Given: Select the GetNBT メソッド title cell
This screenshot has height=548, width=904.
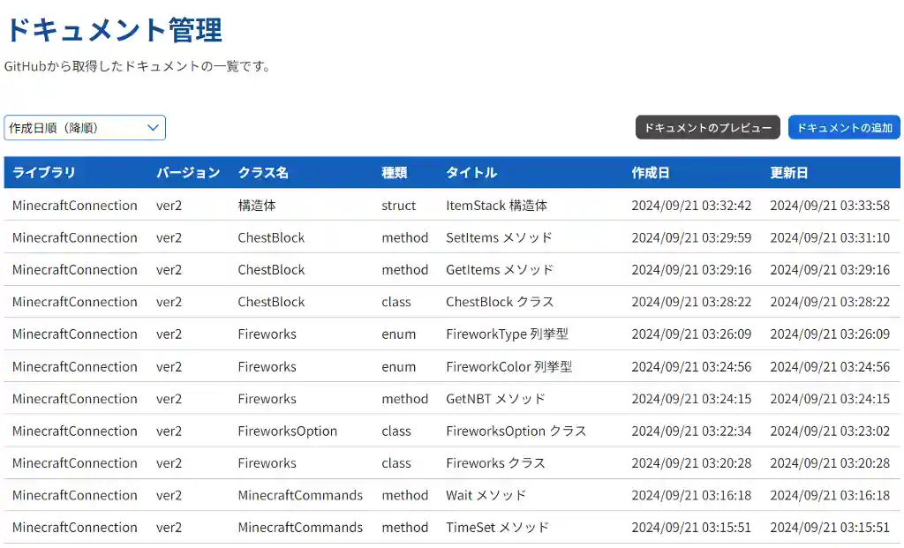Looking at the screenshot, I should [x=496, y=399].
